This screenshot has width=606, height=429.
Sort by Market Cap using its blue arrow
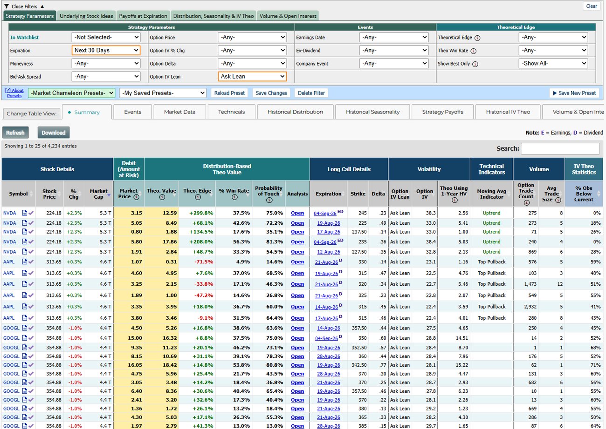[110, 196]
